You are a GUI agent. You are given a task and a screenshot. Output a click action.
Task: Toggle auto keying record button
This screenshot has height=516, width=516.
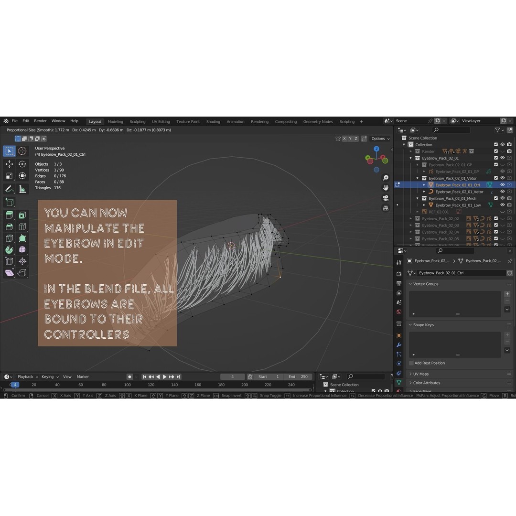pos(129,377)
